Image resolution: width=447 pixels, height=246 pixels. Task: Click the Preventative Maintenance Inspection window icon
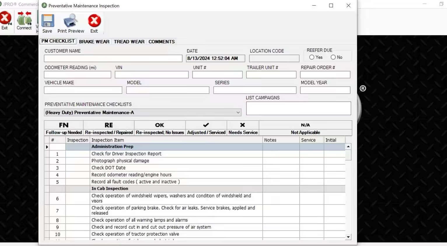pyautogui.click(x=44, y=6)
